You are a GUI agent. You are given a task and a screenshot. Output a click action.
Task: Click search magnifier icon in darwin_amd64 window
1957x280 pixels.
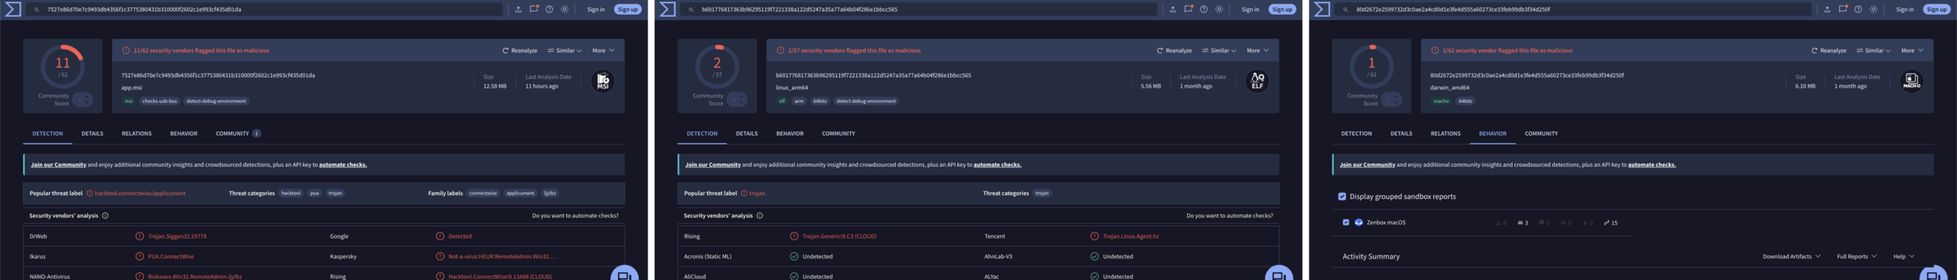[1345, 9]
